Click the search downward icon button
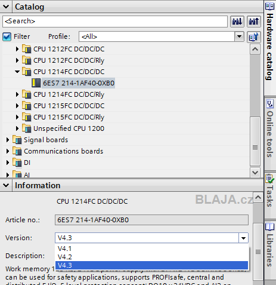 [237, 22]
